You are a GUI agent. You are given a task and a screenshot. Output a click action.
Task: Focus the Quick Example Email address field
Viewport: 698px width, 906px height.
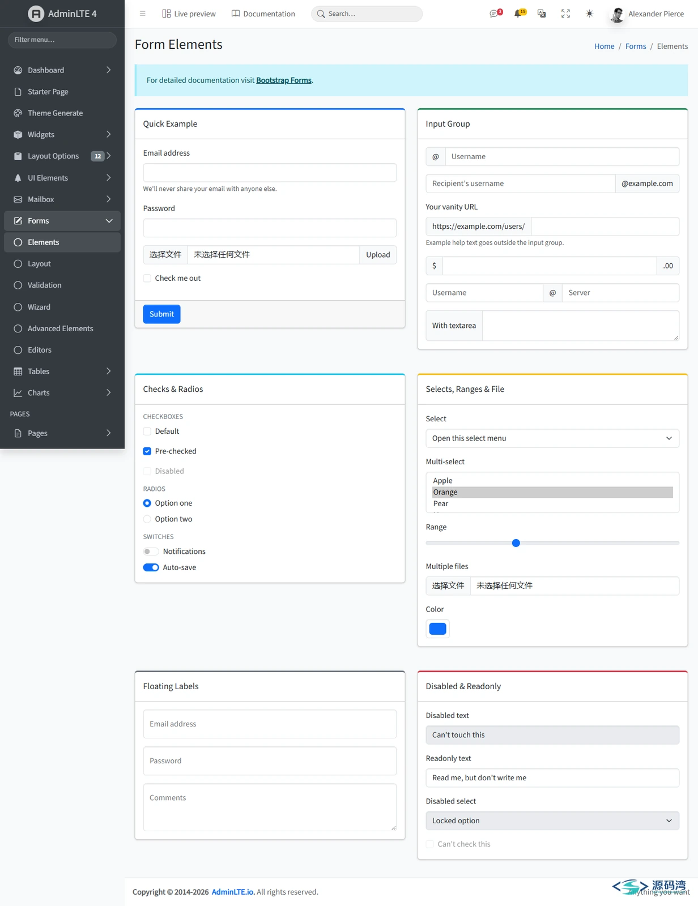coord(270,173)
